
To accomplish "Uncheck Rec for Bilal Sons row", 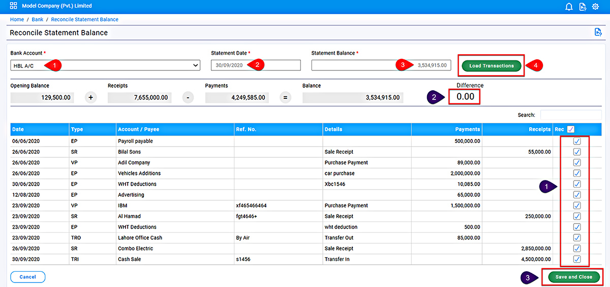I will [x=576, y=152].
